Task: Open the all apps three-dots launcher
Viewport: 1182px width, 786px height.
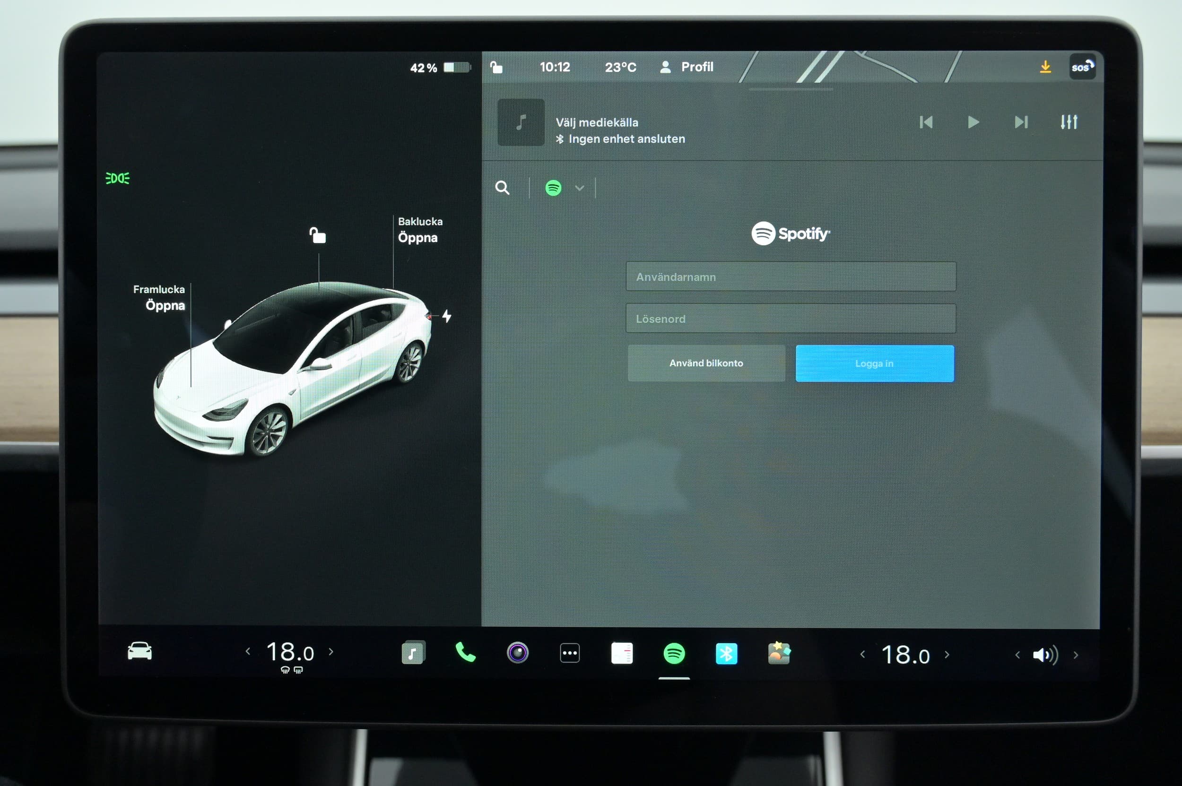Action: pyautogui.click(x=570, y=653)
